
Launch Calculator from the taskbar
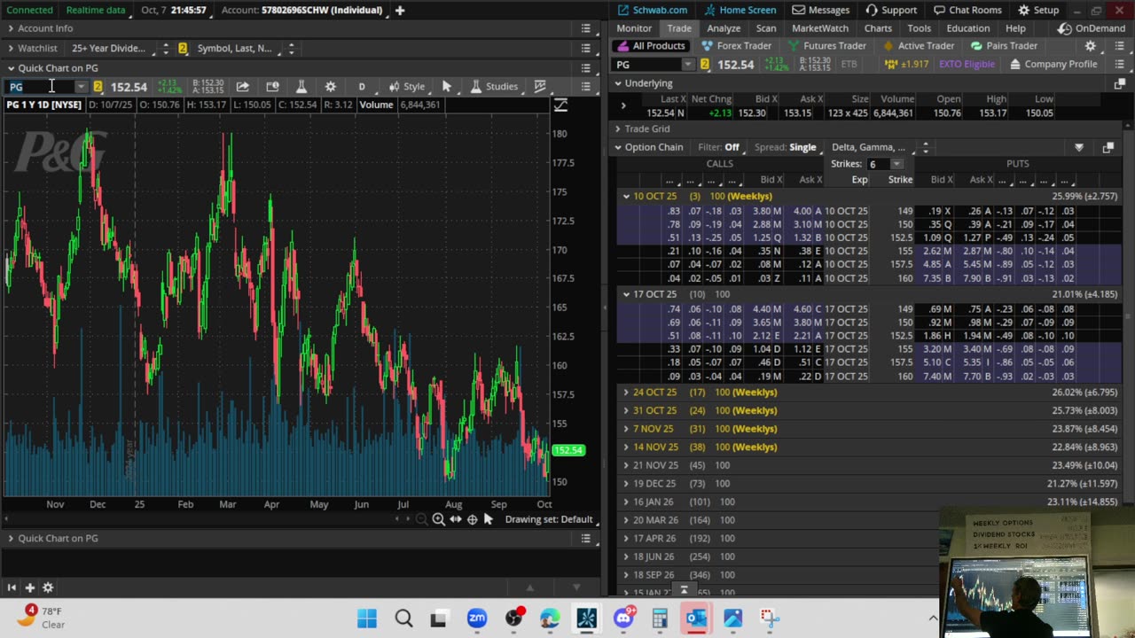(x=660, y=618)
